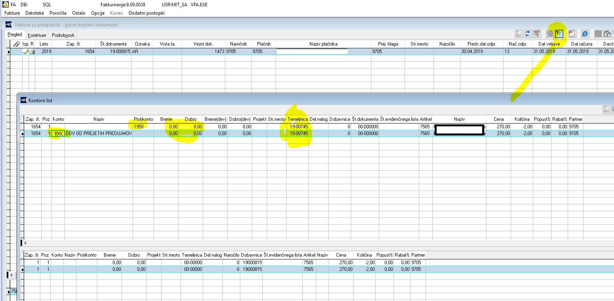Click the Predv.dat.odpr. column header
The image size is (614, 301).
[482, 44]
